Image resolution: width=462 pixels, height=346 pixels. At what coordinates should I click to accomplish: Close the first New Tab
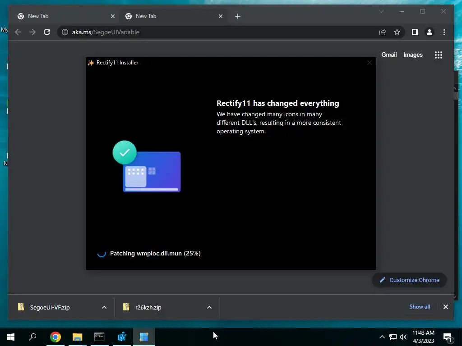[112, 16]
